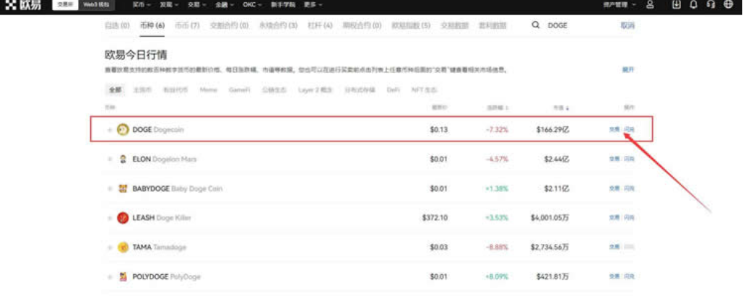Viewport: 743px width, 298px height.
Task: Click the $372.10 price for LEASH
Action: tap(435, 218)
